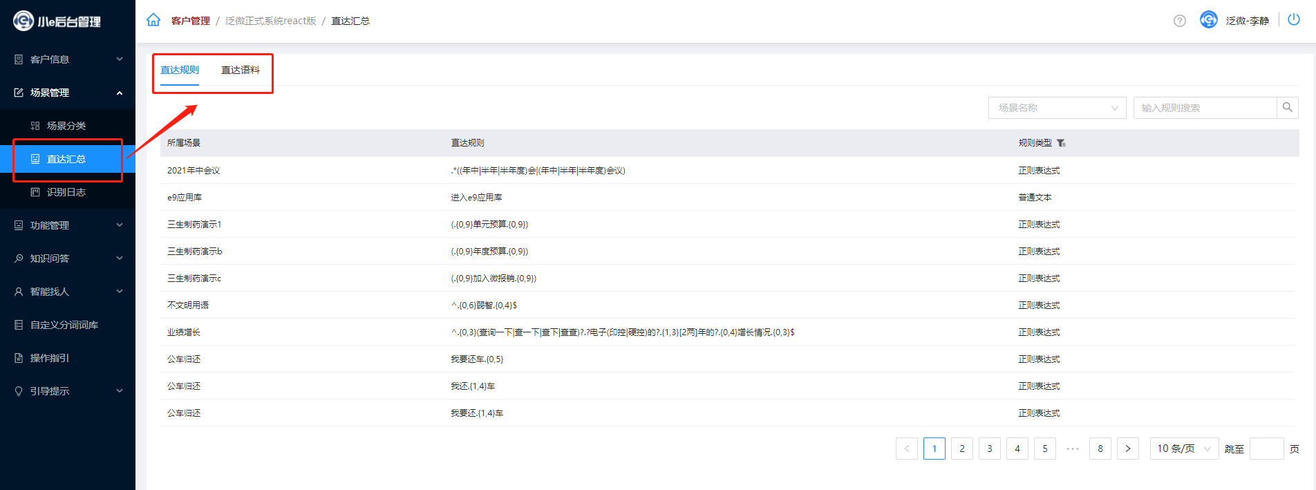Go to page 2

[962, 449]
